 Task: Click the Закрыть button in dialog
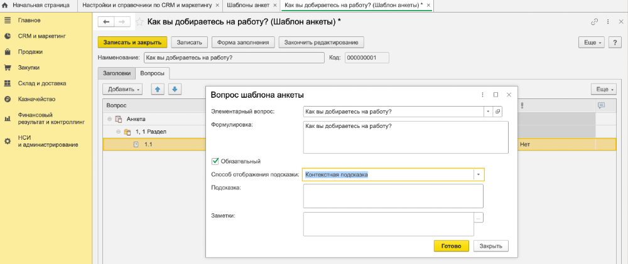click(x=491, y=246)
